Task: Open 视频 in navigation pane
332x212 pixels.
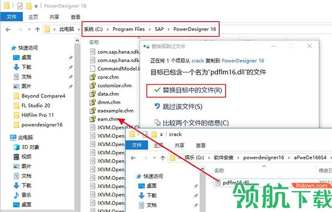Action: [x=26, y=157]
